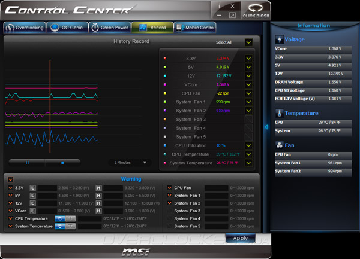
Task: Click the 5V low limit L button
Action: coord(32,196)
